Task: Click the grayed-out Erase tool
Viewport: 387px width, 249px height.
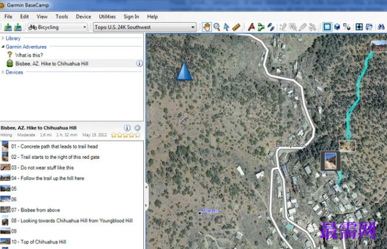Action: 303,27
